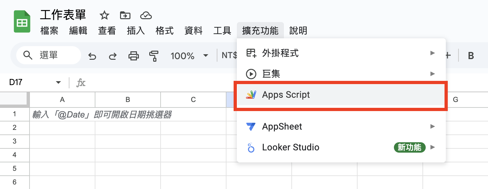The height and width of the screenshot is (189, 488).
Task: Expand the D17 name box dropdown
Action: [58, 82]
